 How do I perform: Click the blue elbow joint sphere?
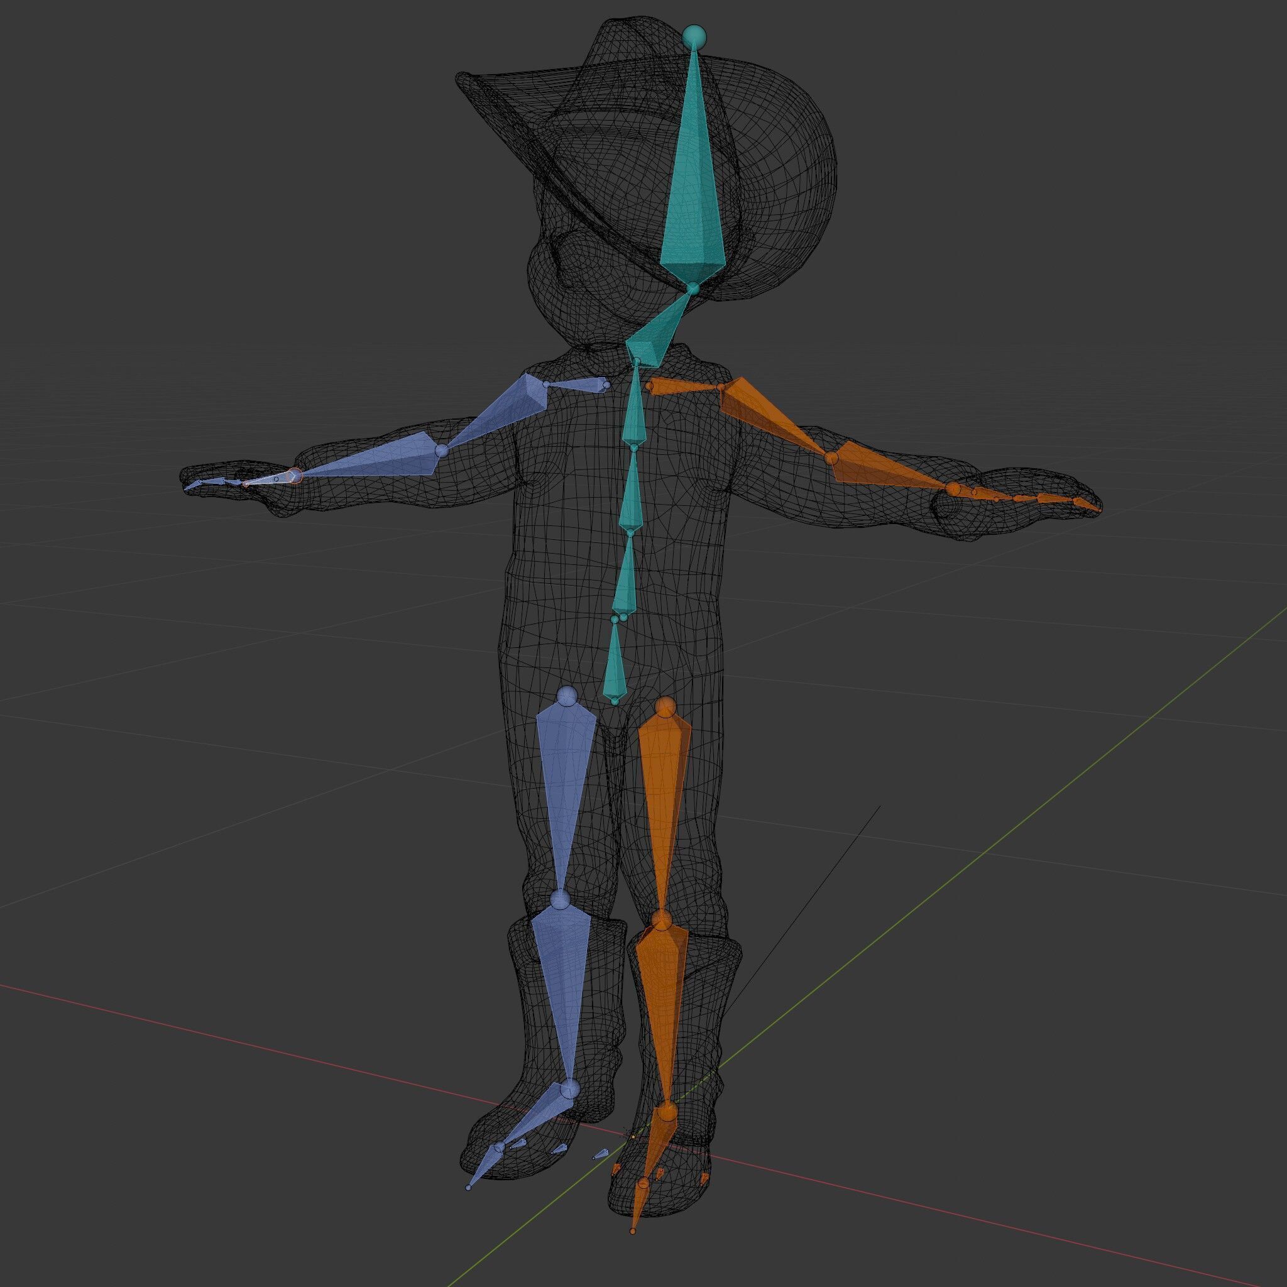pos(442,451)
